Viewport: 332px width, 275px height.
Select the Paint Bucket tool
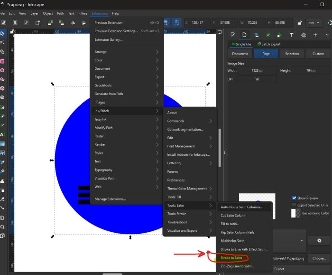2,171
